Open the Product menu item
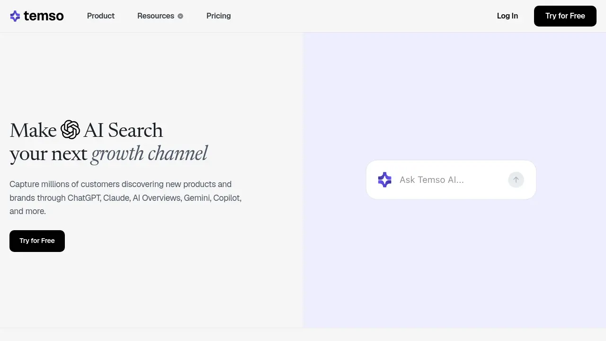This screenshot has width=606, height=341. pyautogui.click(x=101, y=16)
